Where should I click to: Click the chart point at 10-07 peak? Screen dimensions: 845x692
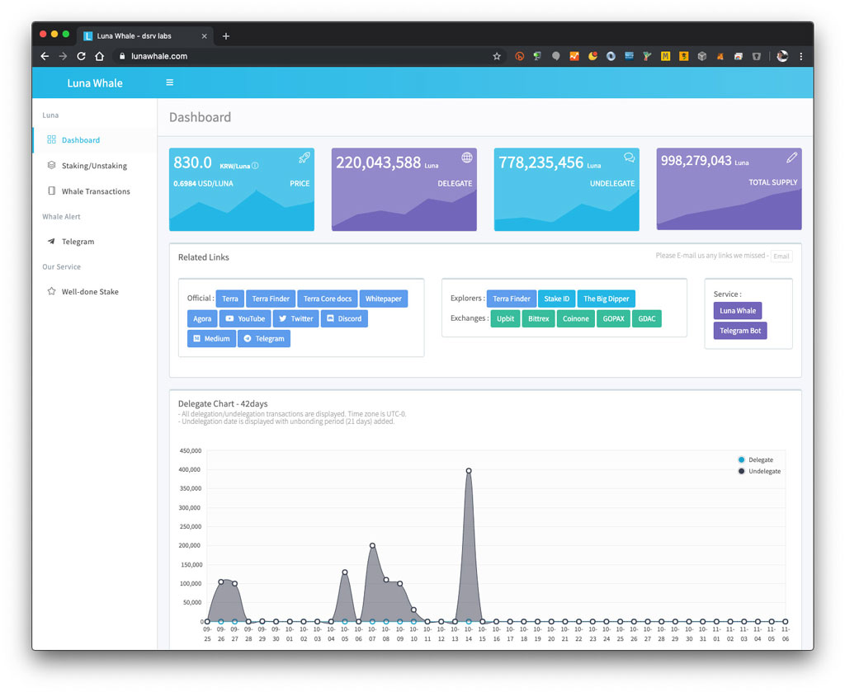372,545
